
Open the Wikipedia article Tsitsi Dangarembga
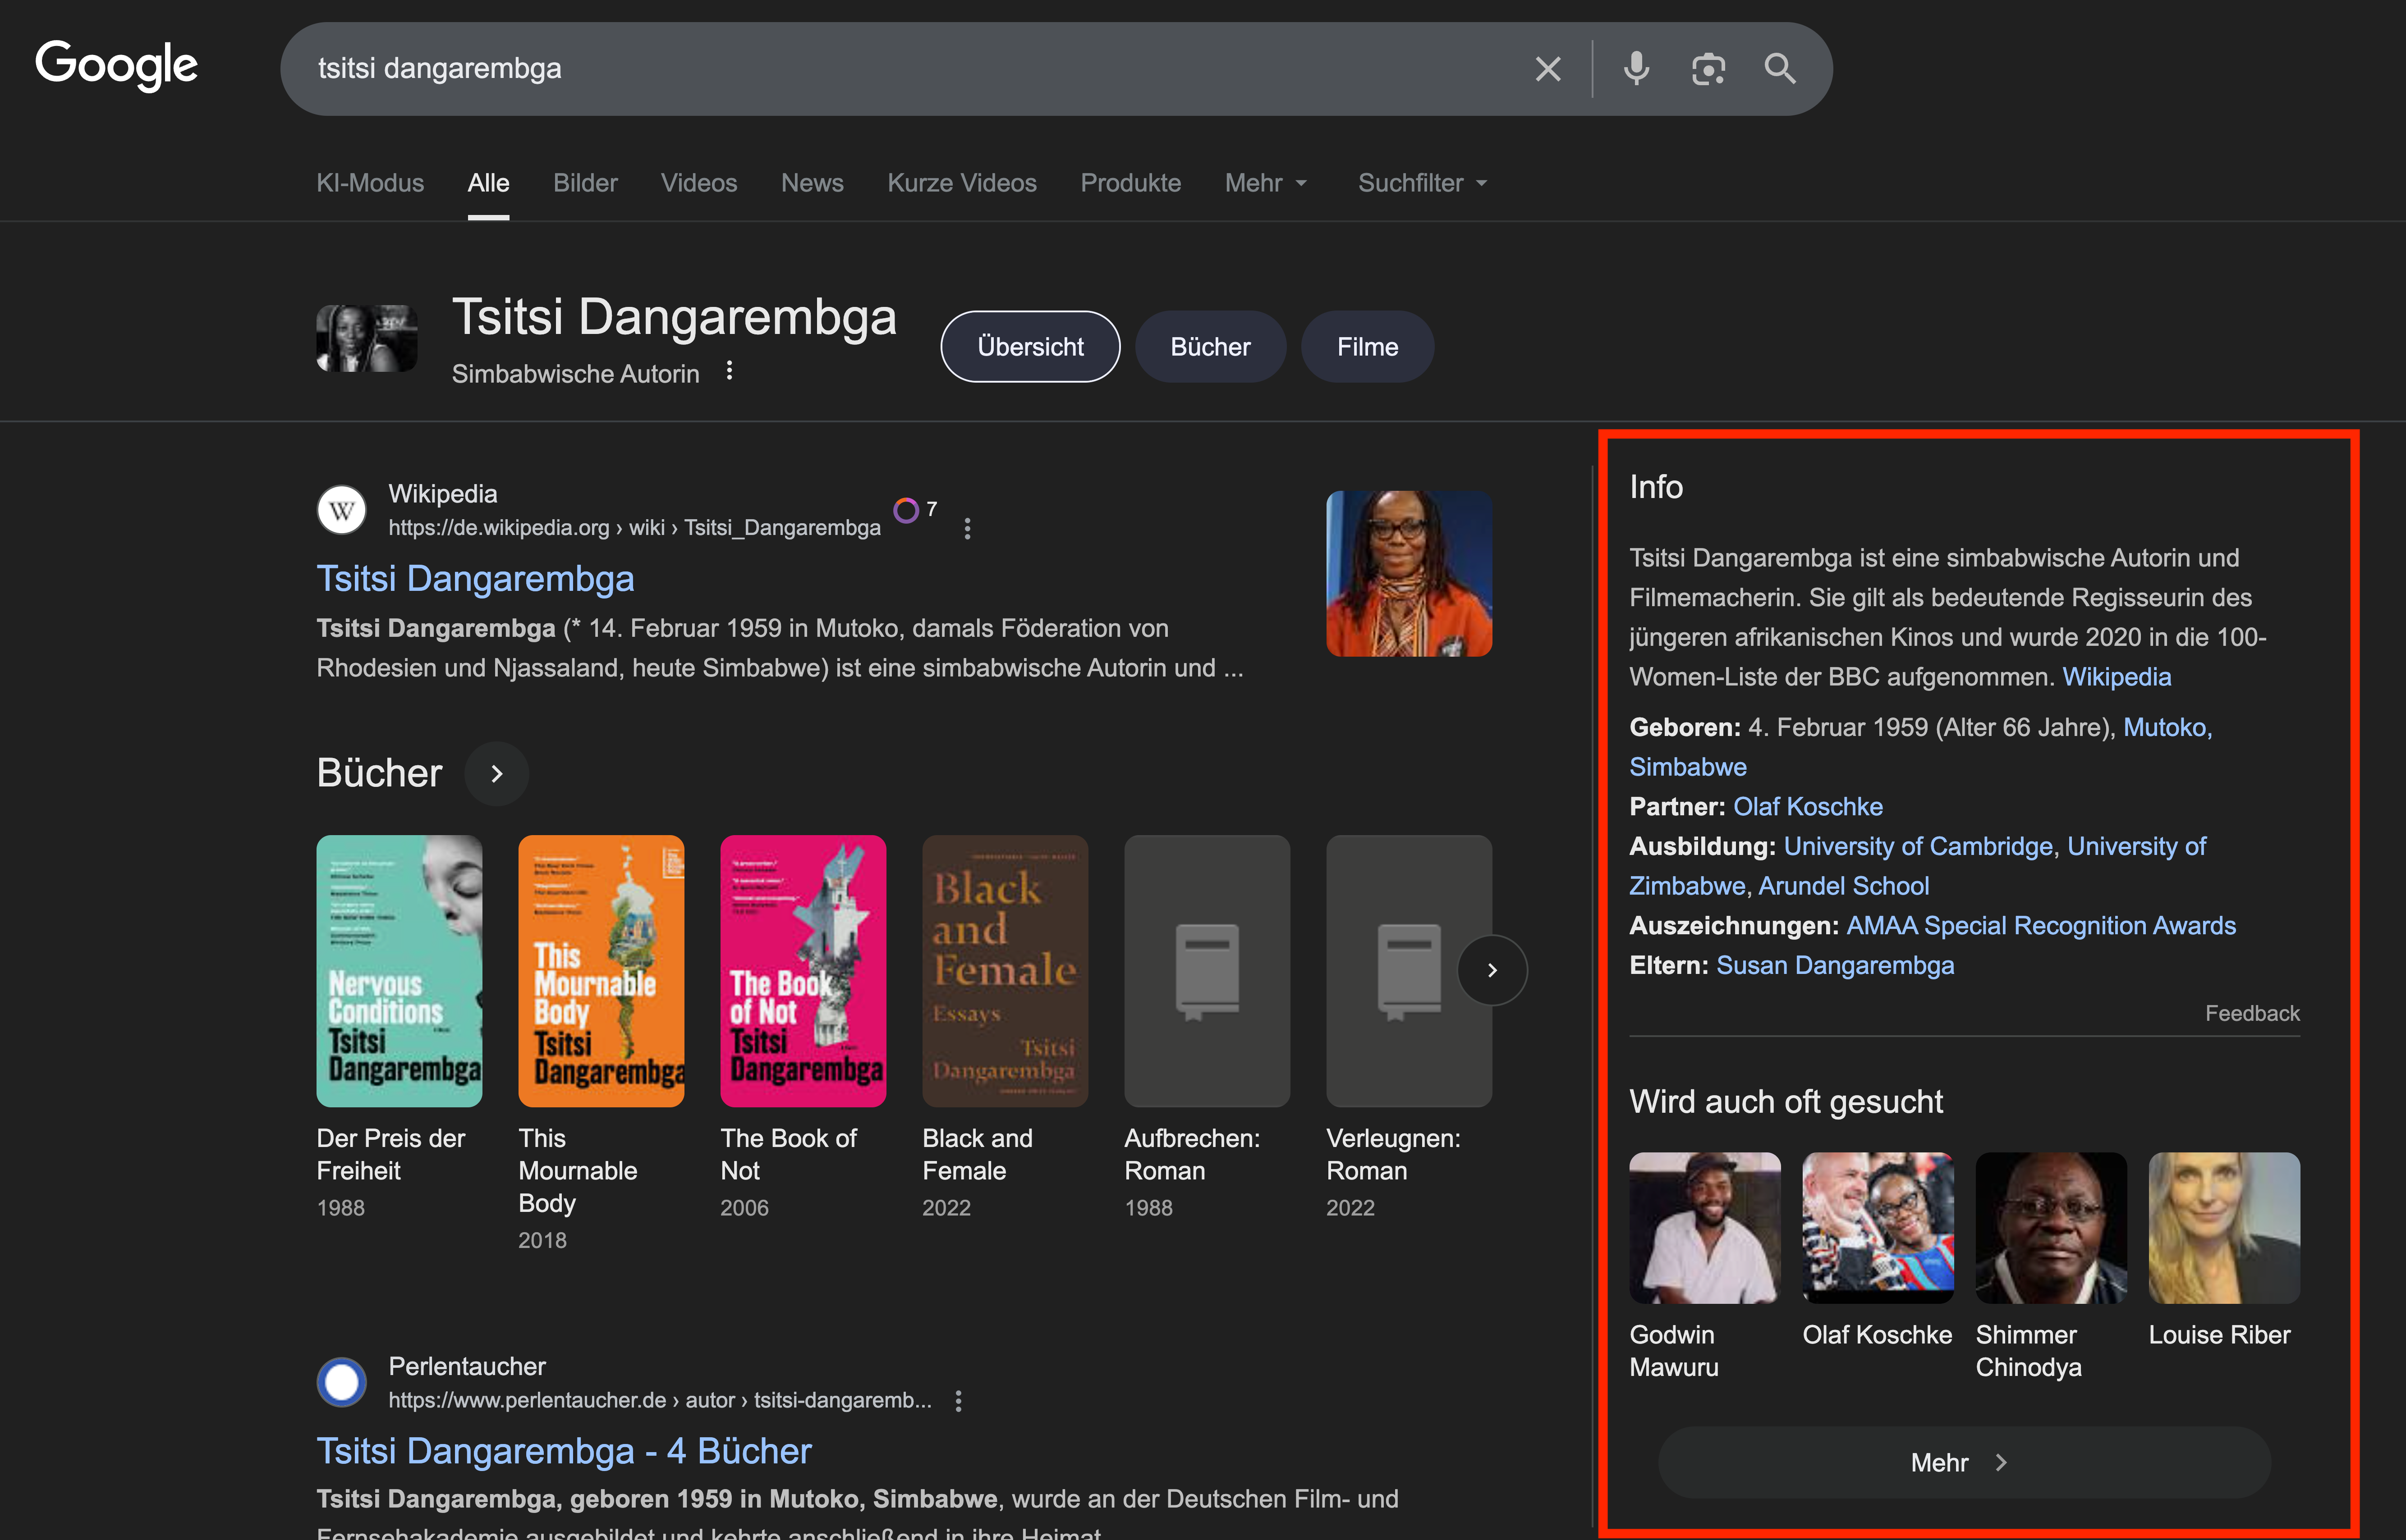click(x=475, y=578)
